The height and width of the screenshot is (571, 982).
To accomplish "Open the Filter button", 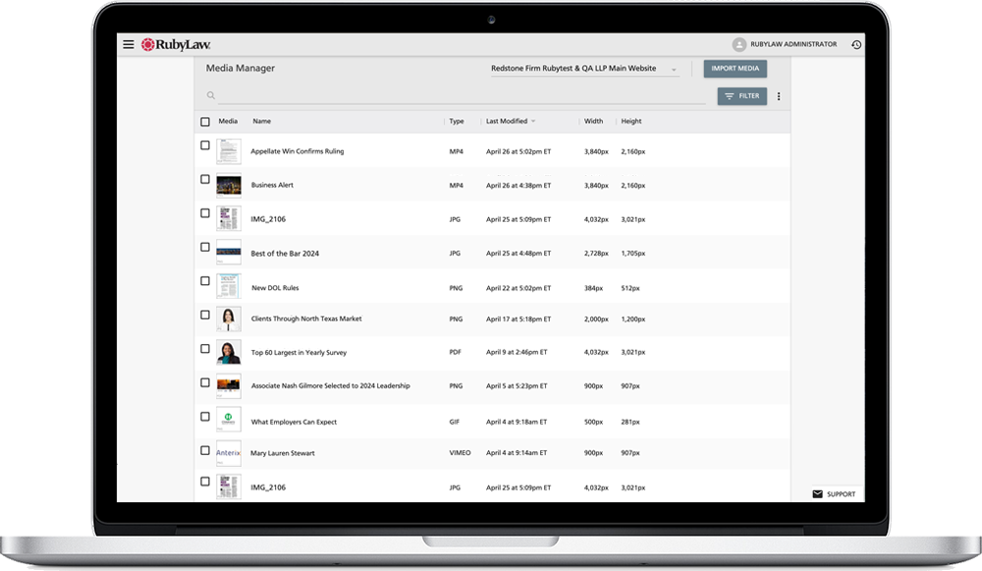I will pyautogui.click(x=742, y=96).
